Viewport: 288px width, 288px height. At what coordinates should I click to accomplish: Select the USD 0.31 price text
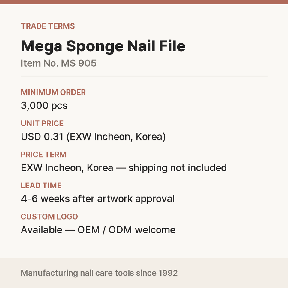(x=42, y=137)
